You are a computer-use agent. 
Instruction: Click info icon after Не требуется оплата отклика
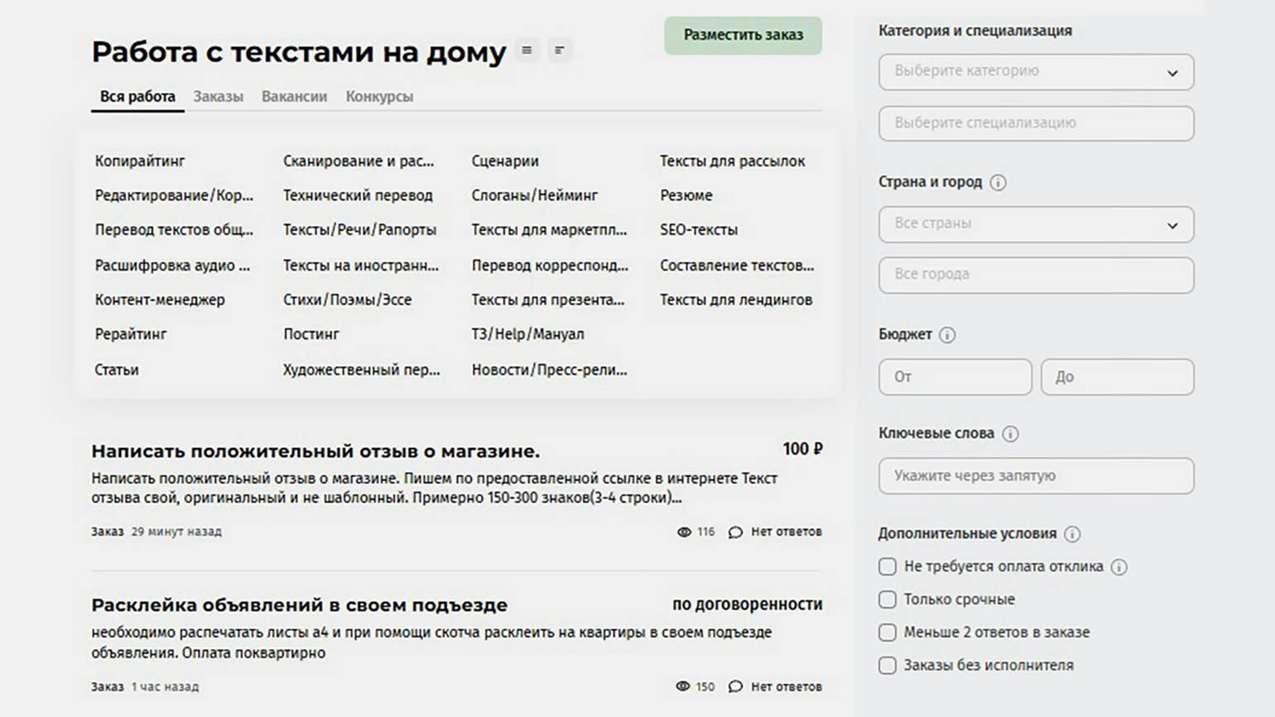pos(1119,567)
